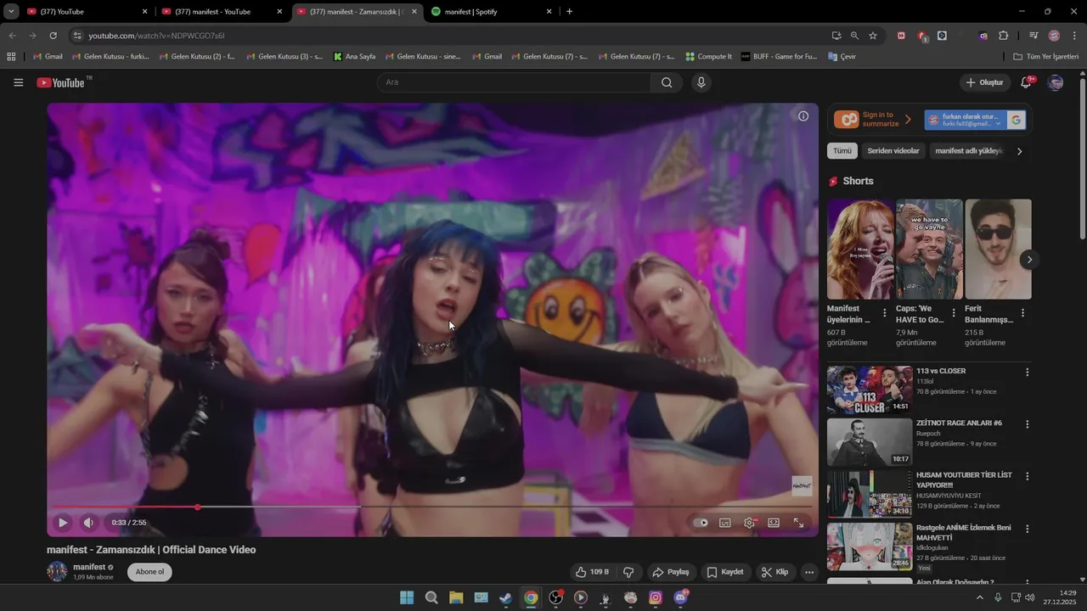This screenshot has height=611, width=1087.
Task: Open Discord from the Windows taskbar
Action: (x=680, y=597)
